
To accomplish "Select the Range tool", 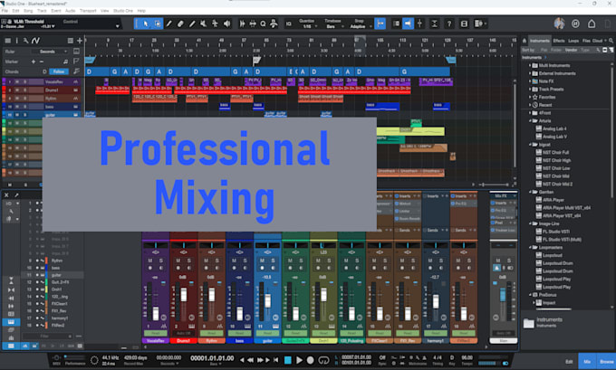I will coord(158,24).
